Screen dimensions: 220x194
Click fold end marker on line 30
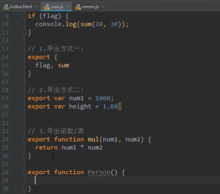click(25, 189)
